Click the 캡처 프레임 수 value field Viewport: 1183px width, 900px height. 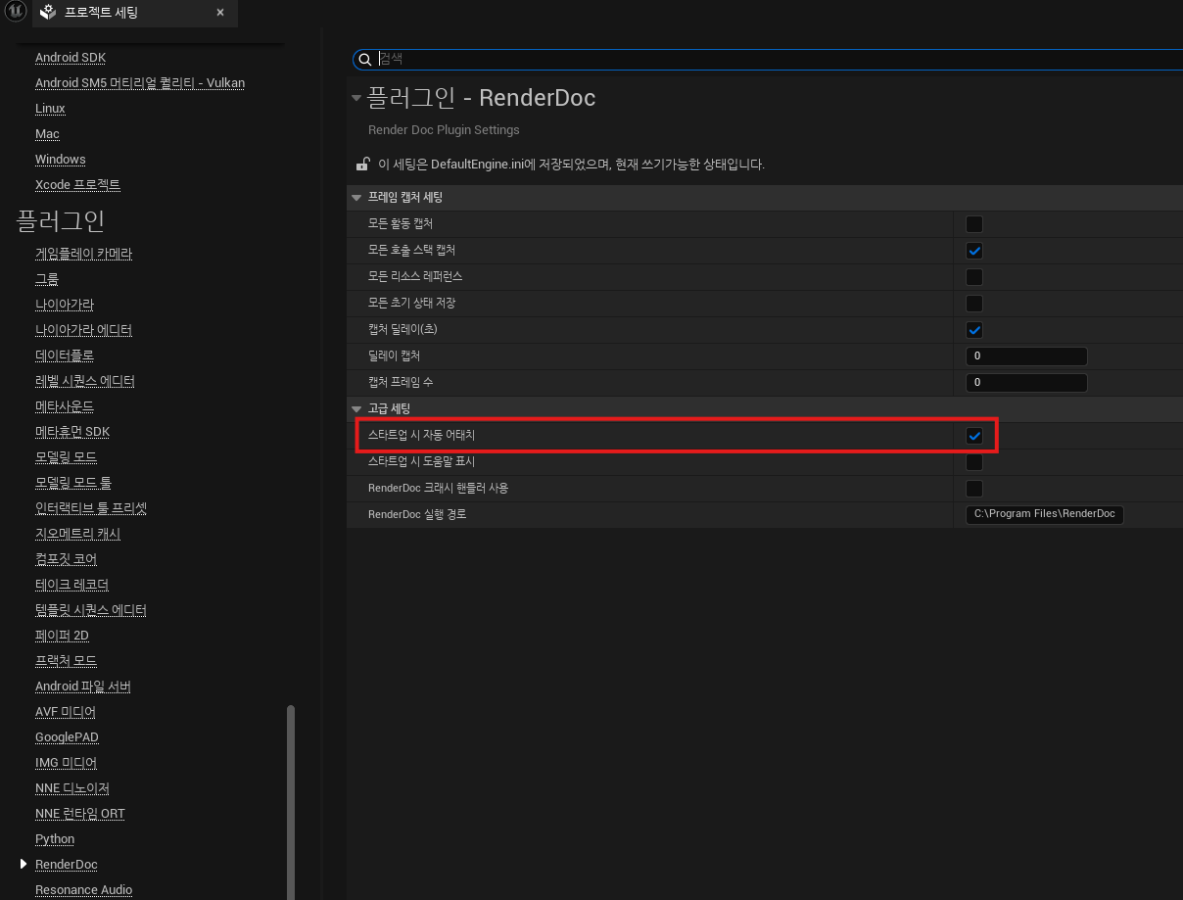(1026, 383)
